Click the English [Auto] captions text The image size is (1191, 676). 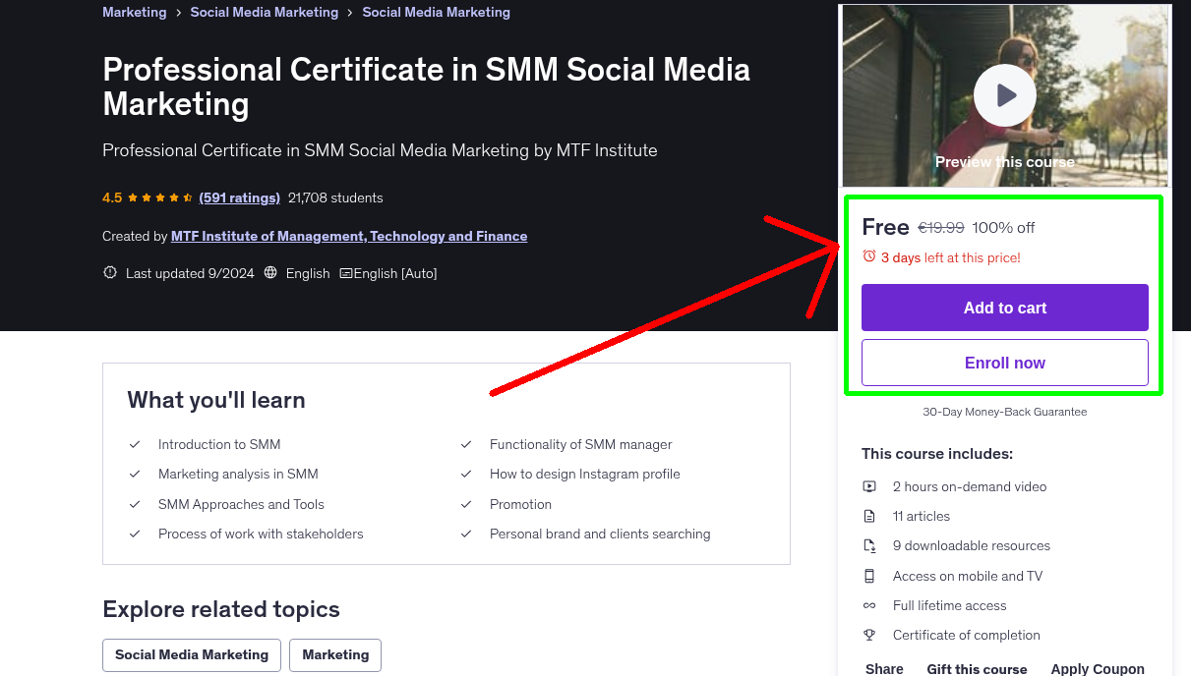coord(395,273)
